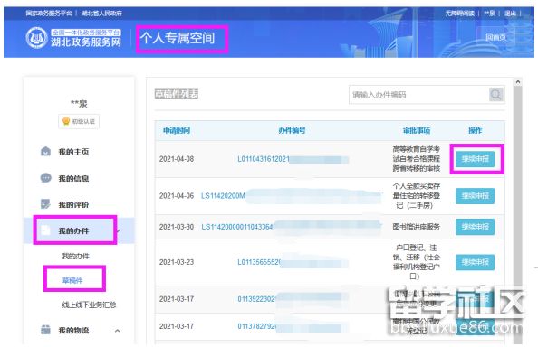Click the 湖北省人民政府 top link

click(101, 14)
